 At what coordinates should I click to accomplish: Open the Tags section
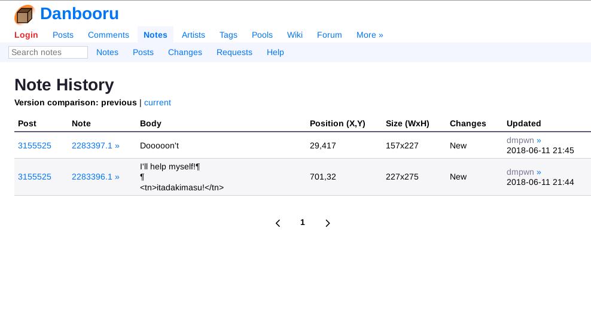tap(229, 35)
